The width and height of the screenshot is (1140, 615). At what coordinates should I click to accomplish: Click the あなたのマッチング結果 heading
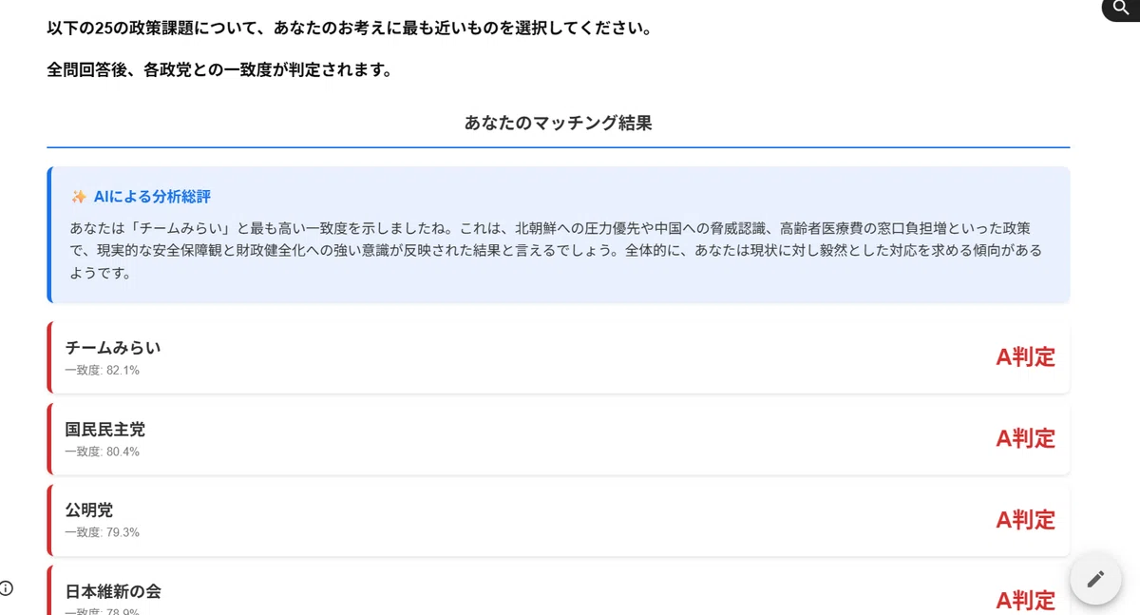pyautogui.click(x=559, y=123)
